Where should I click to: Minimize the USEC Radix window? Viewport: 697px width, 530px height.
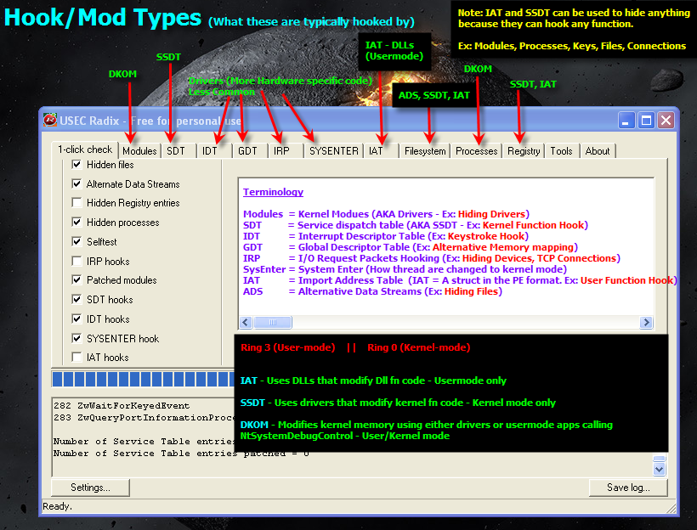[x=626, y=121]
